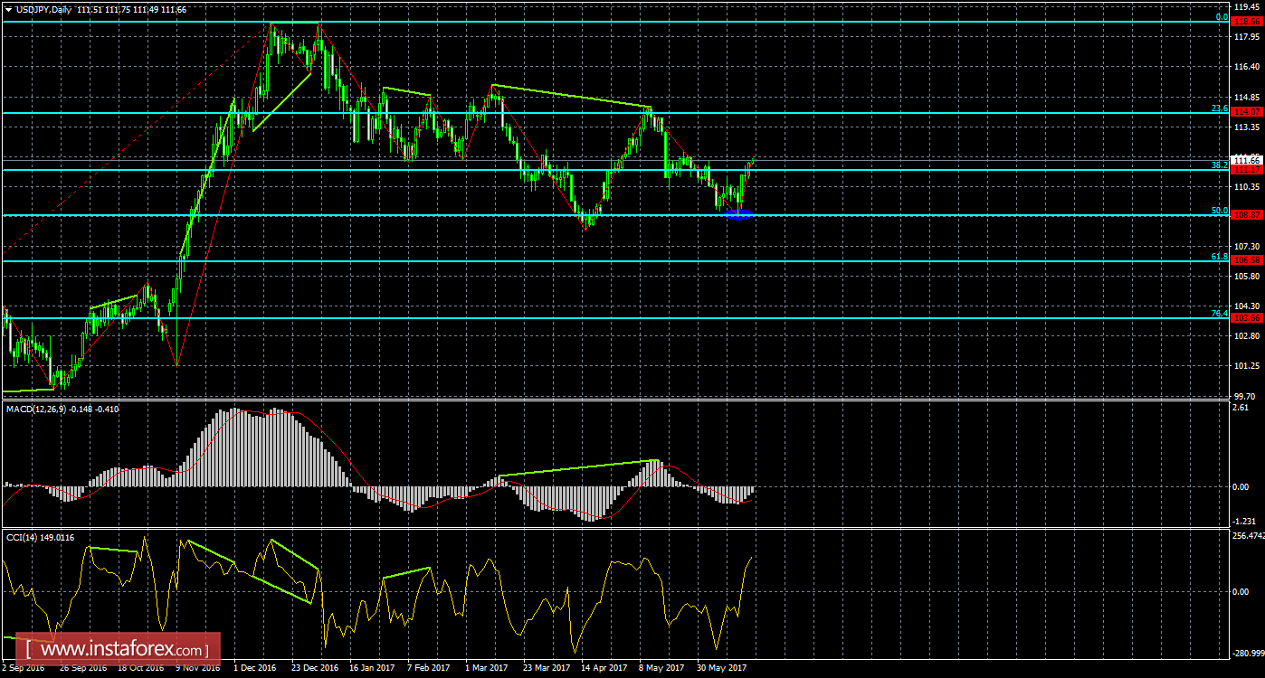Screen dimensions: 1265x678
Task: Click the triangle arrow beside USDJPY title
Action: pyautogui.click(x=9, y=8)
